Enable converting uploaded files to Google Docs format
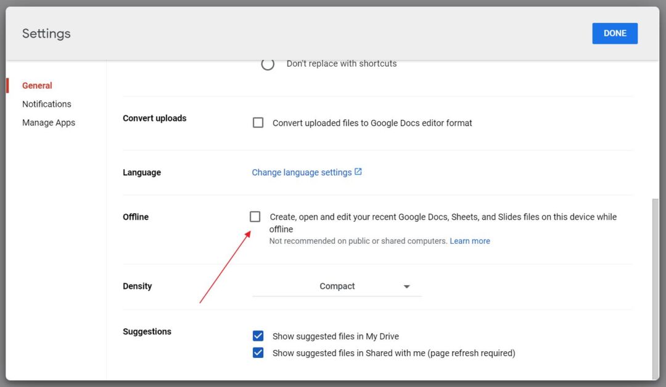This screenshot has width=666, height=387. coord(258,122)
